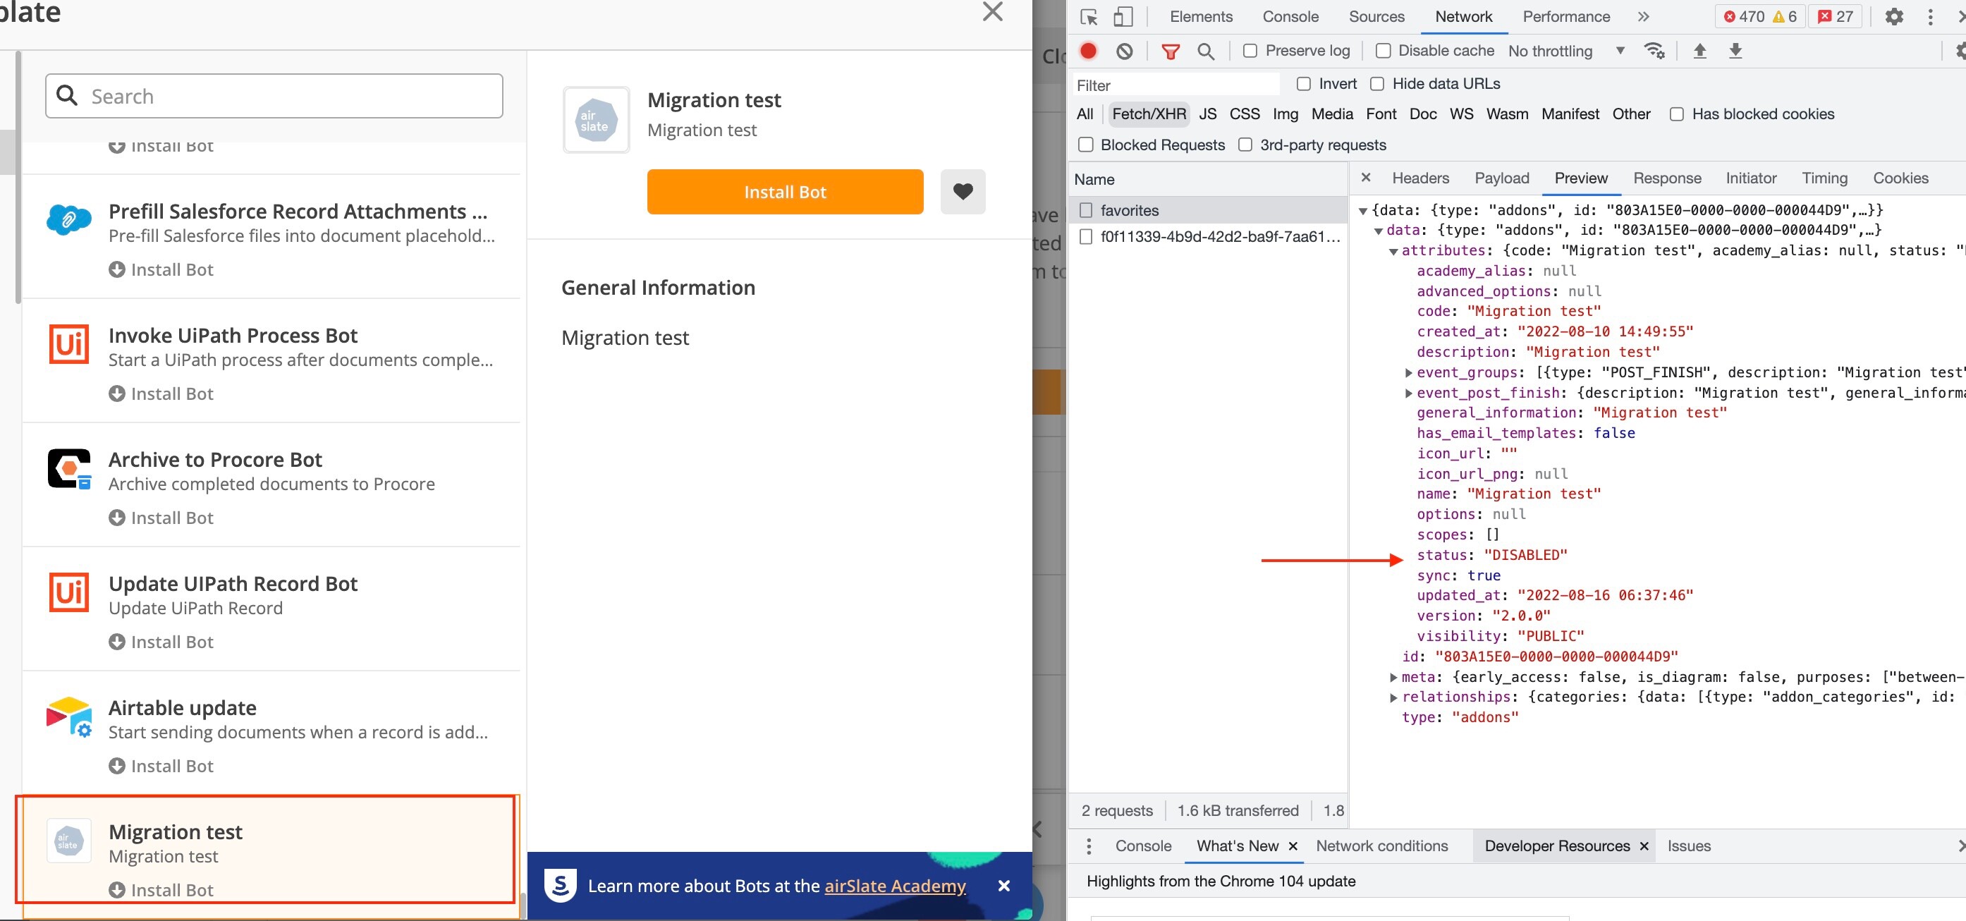
Task: Open the Console panel tab
Action: pyautogui.click(x=1290, y=17)
